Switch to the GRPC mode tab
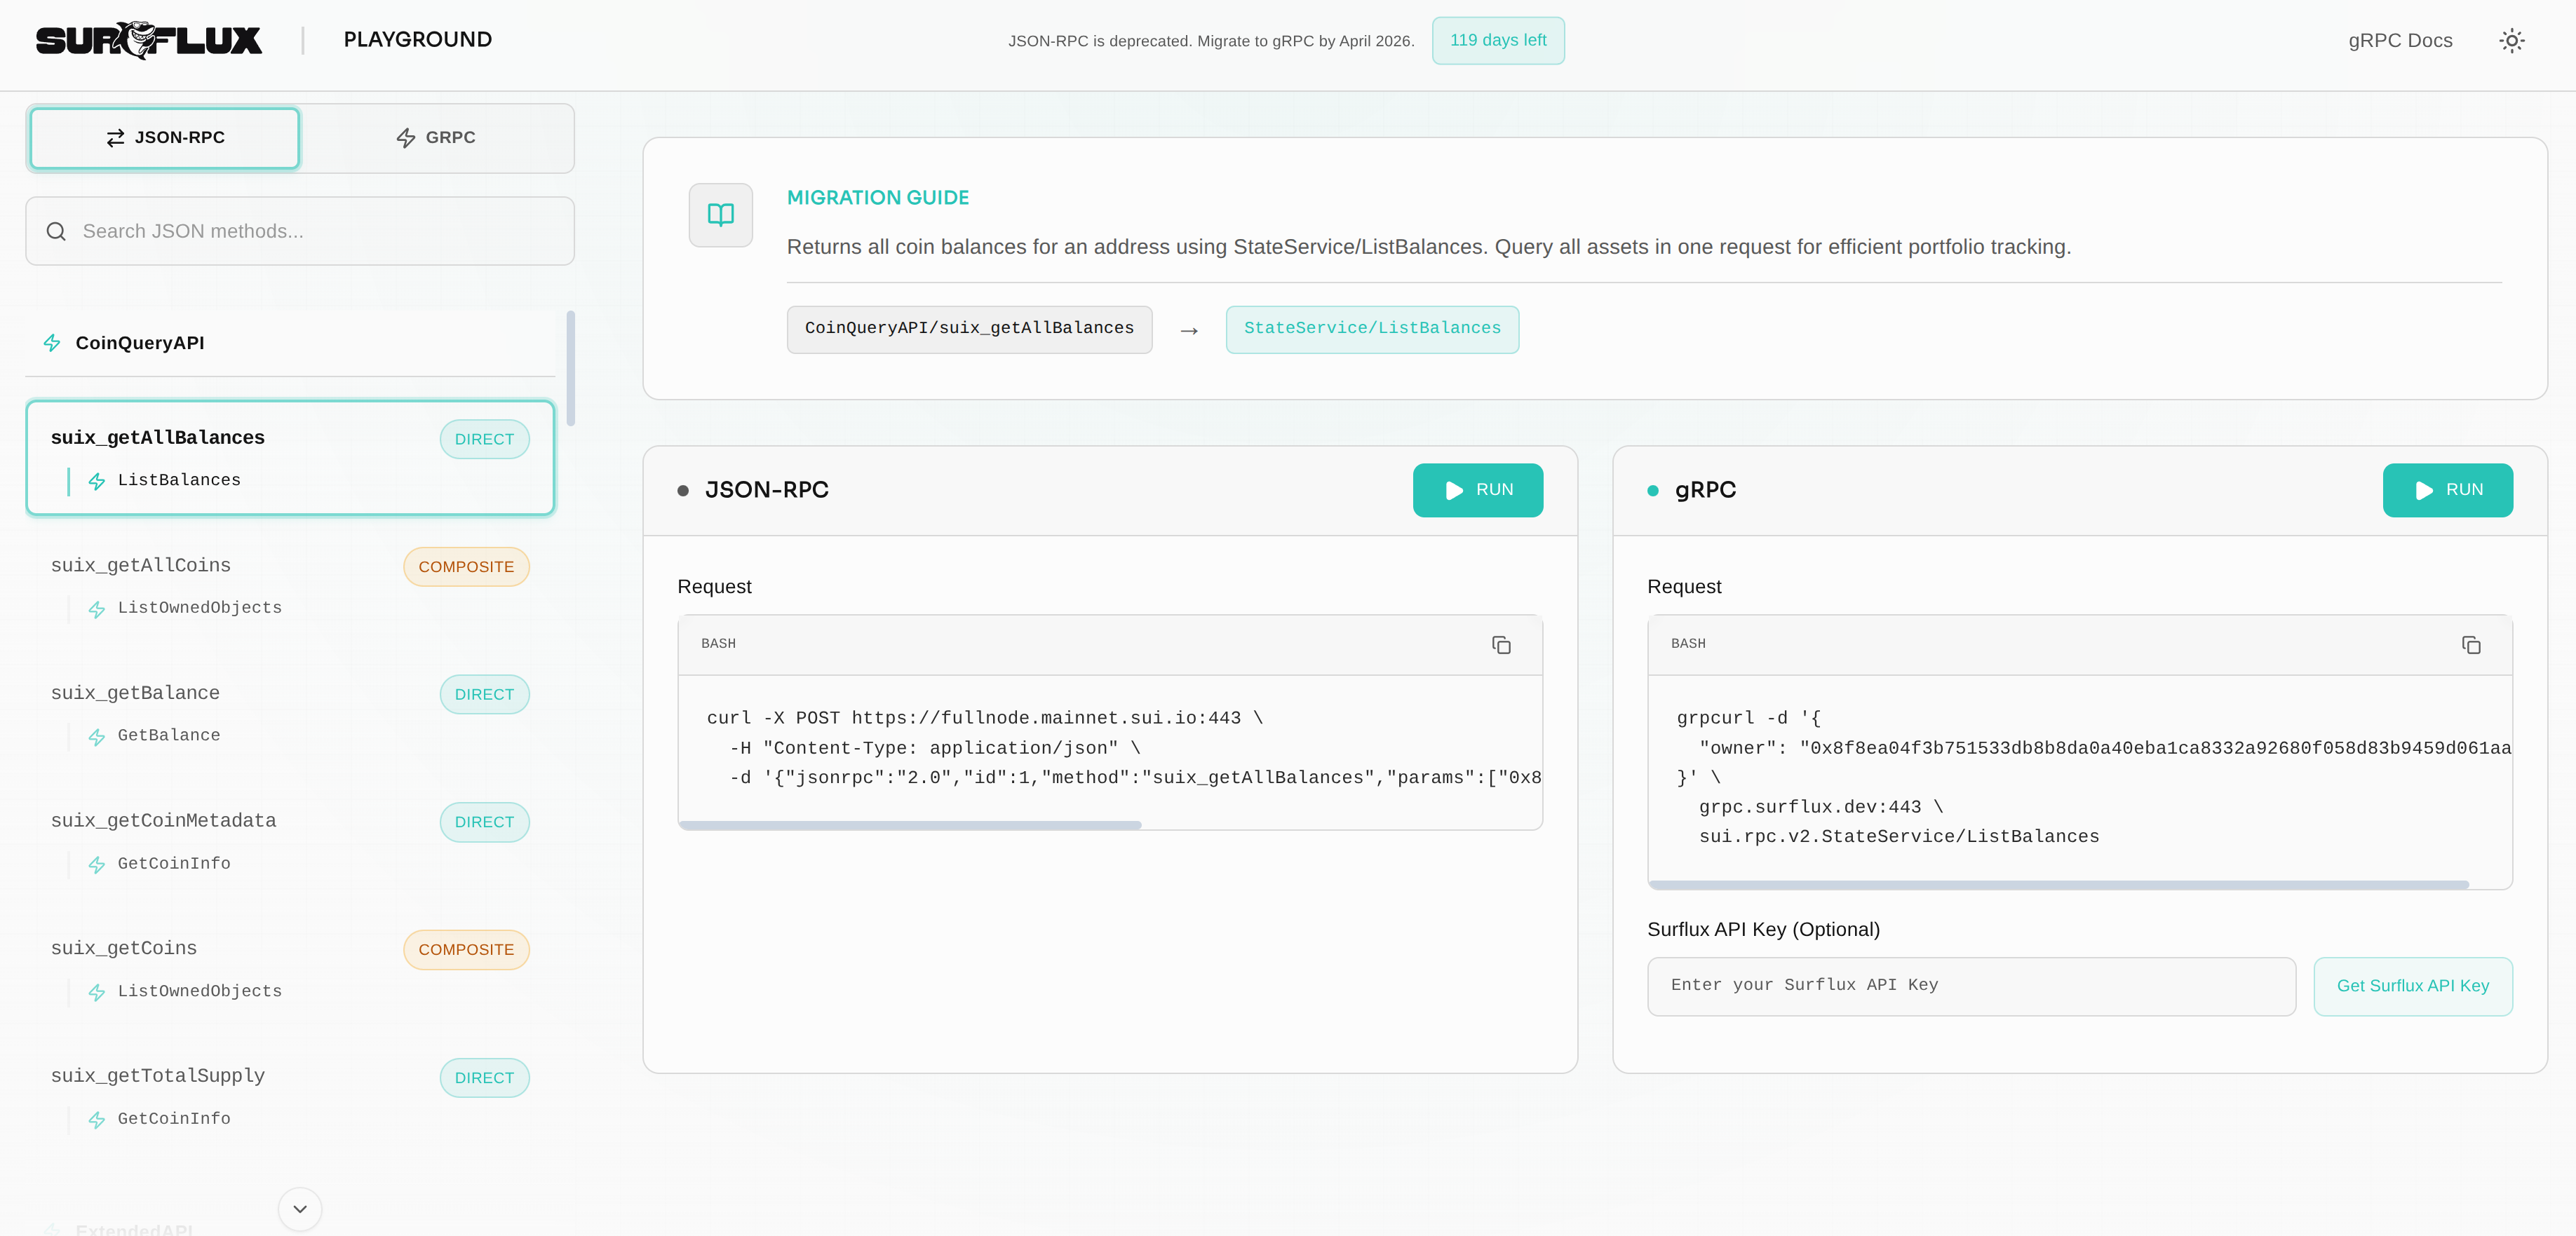 (436, 138)
